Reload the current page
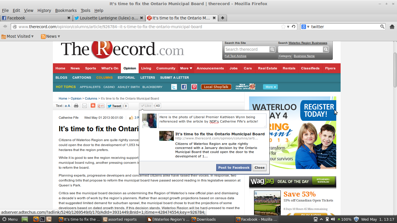Screen dimensions: 397x223 pyautogui.click(x=294, y=27)
